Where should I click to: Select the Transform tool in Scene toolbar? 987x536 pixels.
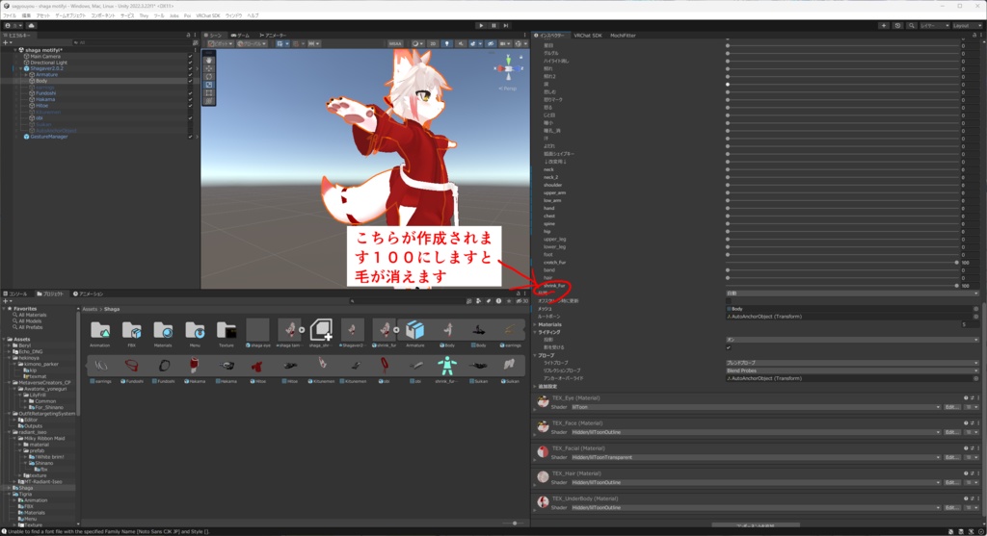[x=209, y=100]
